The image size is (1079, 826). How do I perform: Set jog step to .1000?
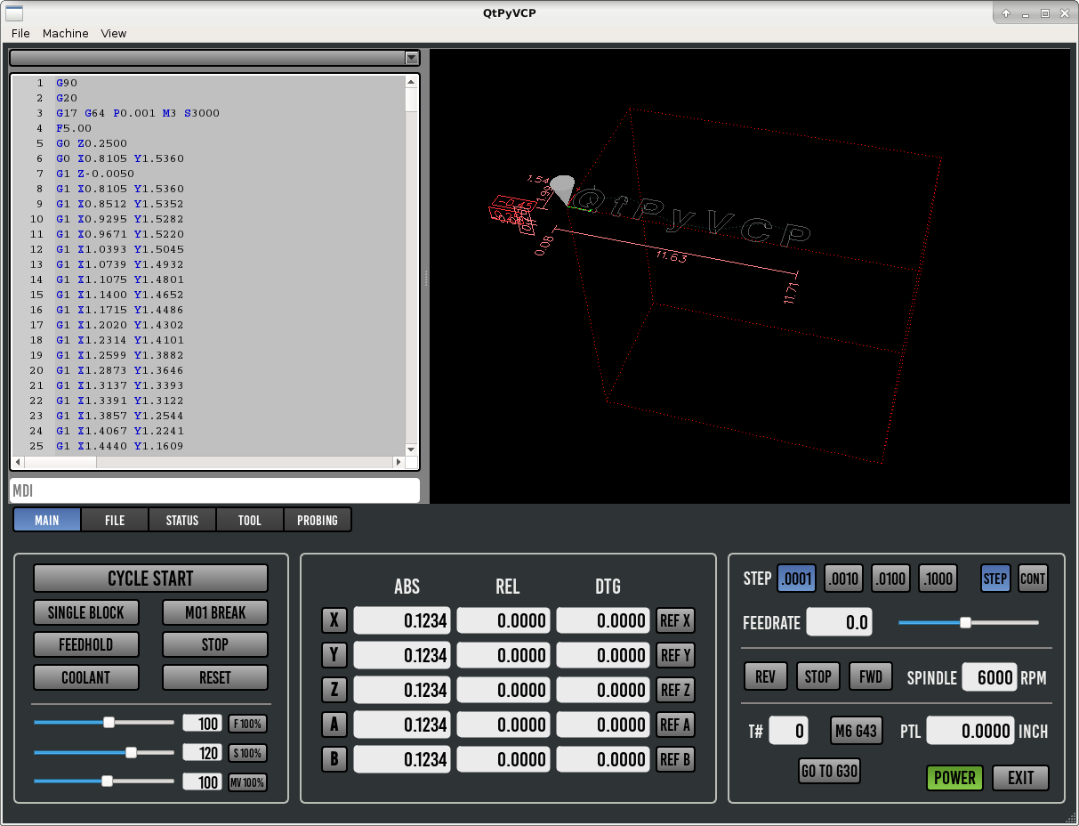click(x=938, y=579)
